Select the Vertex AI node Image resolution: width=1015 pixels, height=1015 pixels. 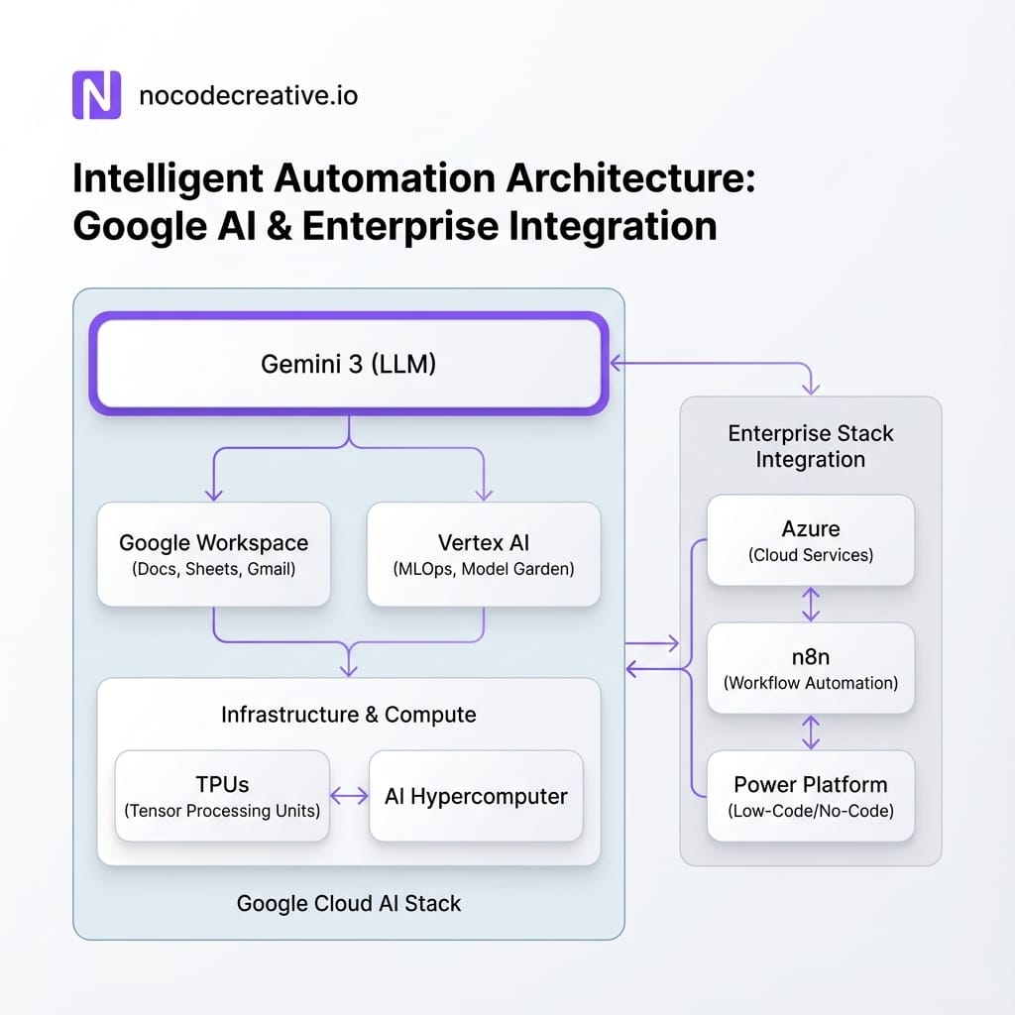pos(483,553)
